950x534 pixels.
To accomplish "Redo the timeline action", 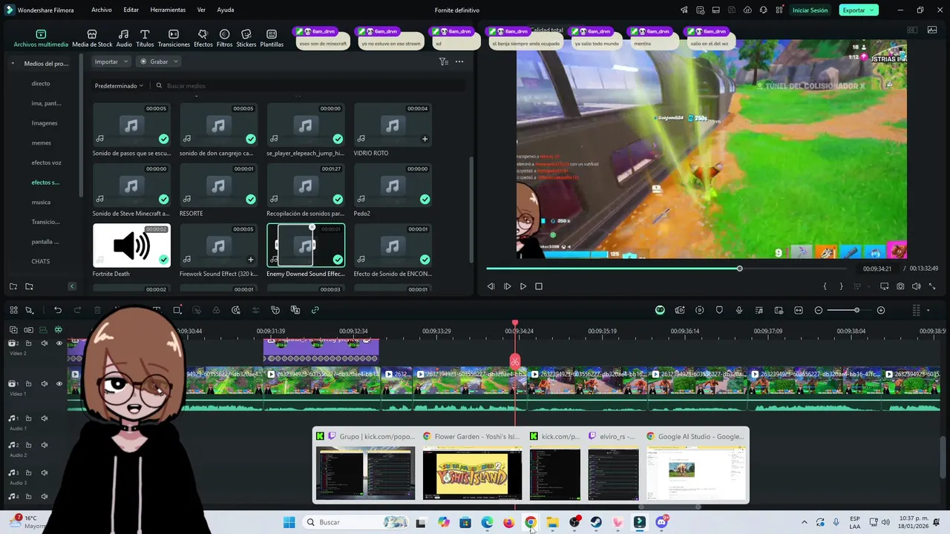I will (x=77, y=310).
